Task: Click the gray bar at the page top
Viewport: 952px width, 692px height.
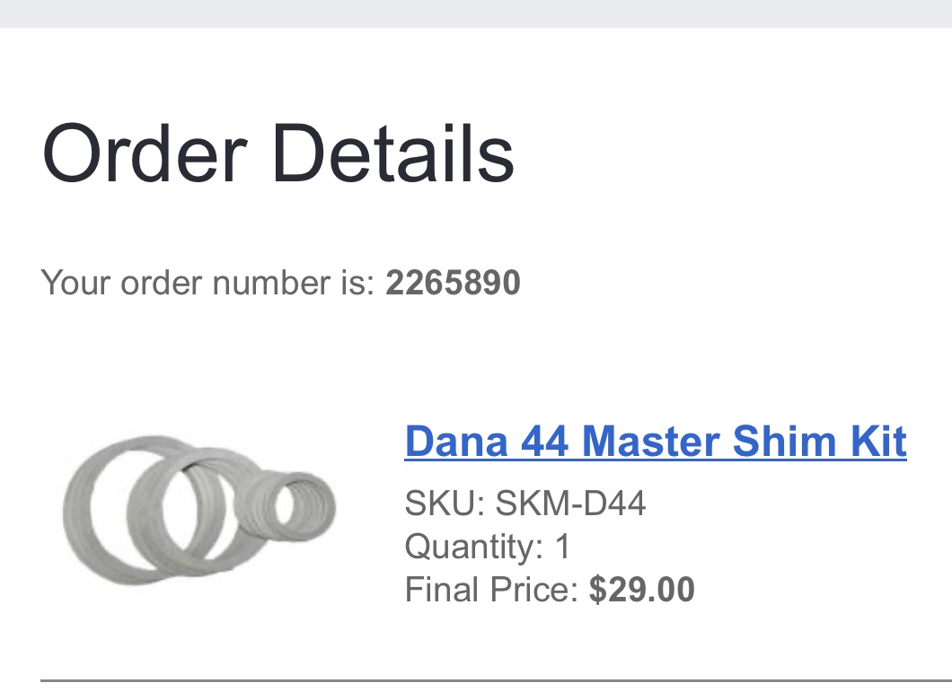Action: [x=476, y=13]
